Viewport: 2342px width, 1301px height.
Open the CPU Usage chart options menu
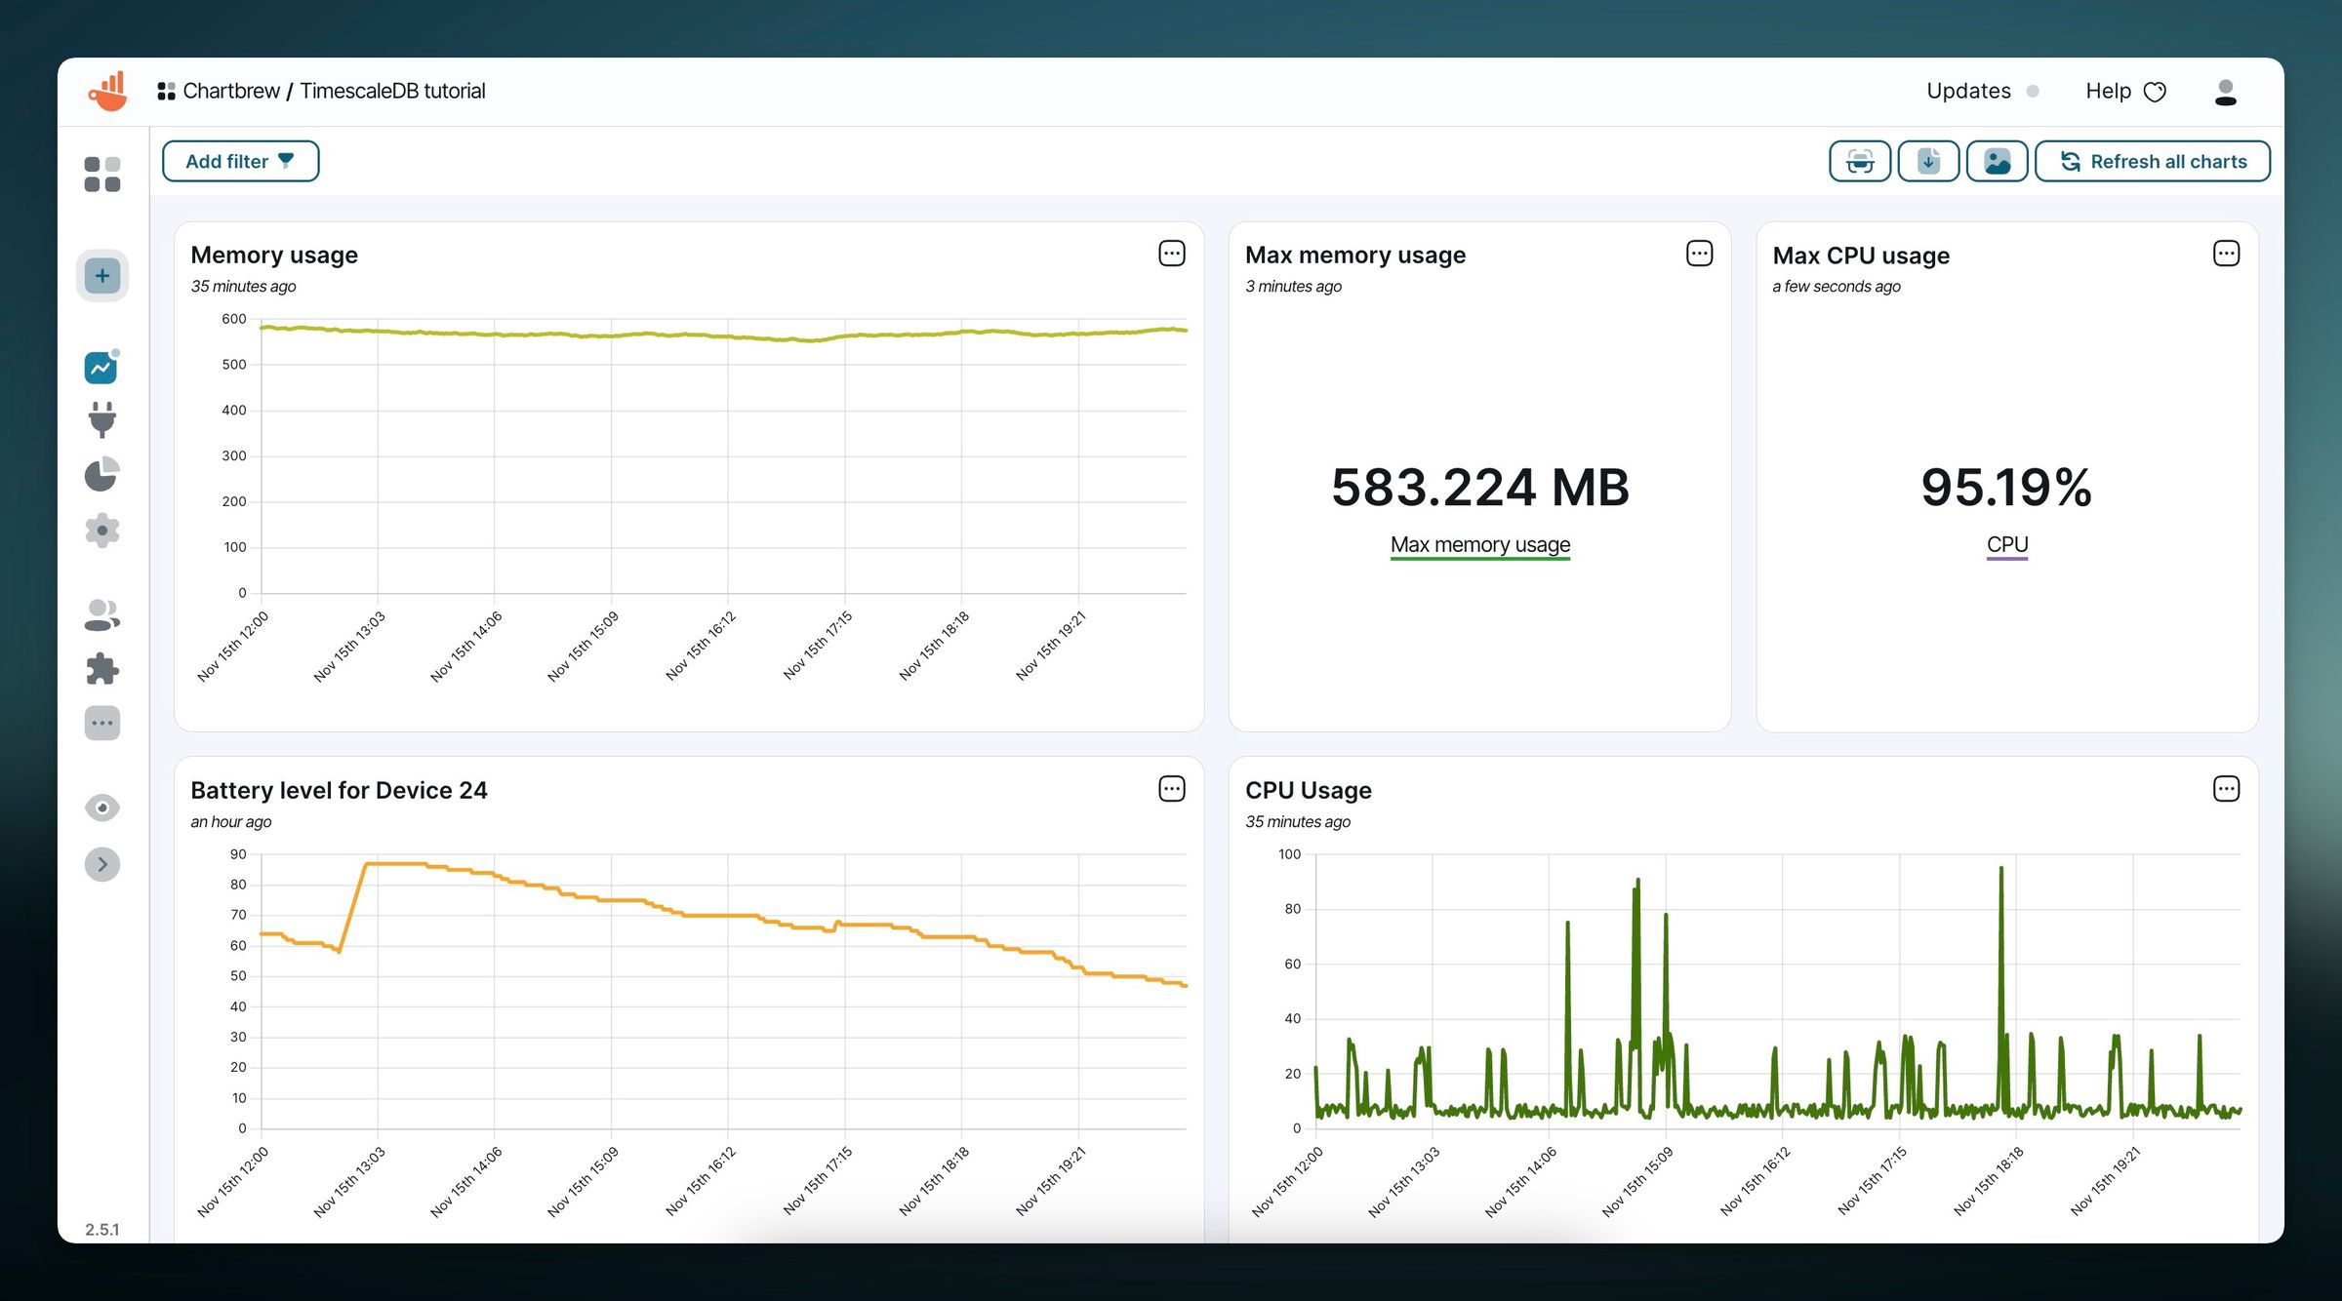[x=2226, y=788]
